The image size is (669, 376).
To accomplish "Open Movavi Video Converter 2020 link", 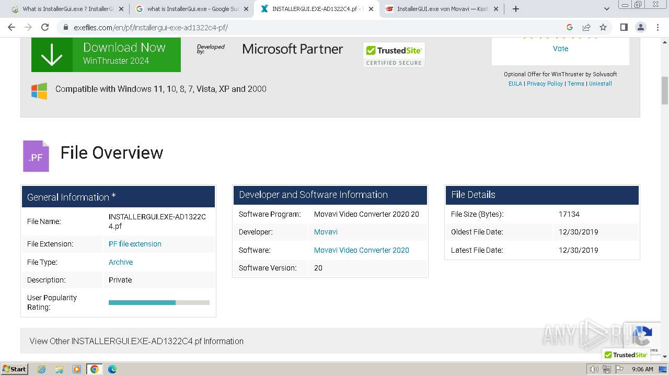I will pyautogui.click(x=362, y=250).
